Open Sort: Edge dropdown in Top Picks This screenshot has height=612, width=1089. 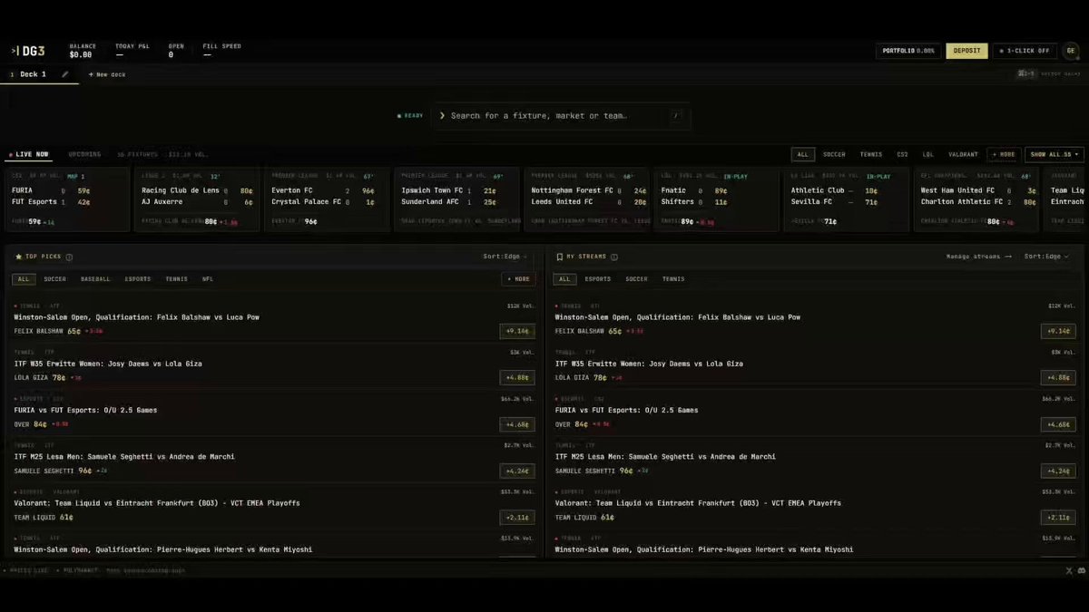pos(505,257)
